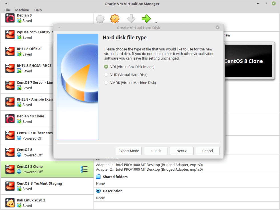Select the RHEL 8 - Ansible Exam machine
Viewport: 280px width, 210px height.
tap(27, 102)
